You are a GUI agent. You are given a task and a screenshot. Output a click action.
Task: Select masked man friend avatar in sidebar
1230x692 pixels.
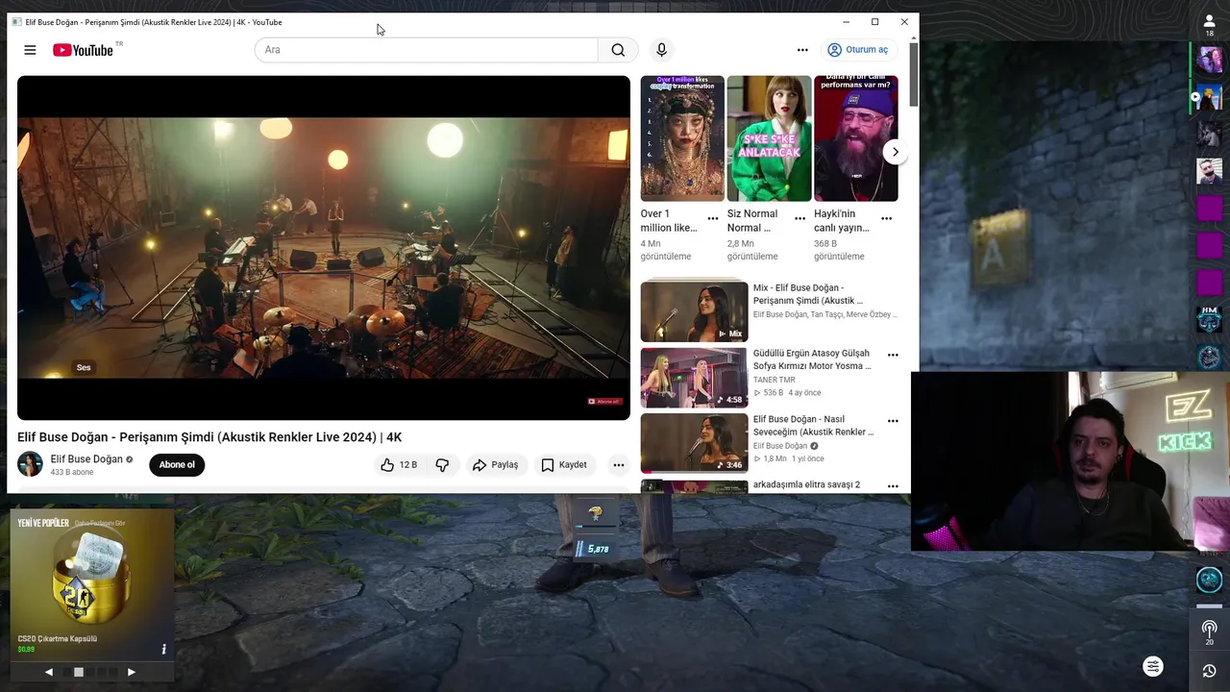pos(1210,171)
